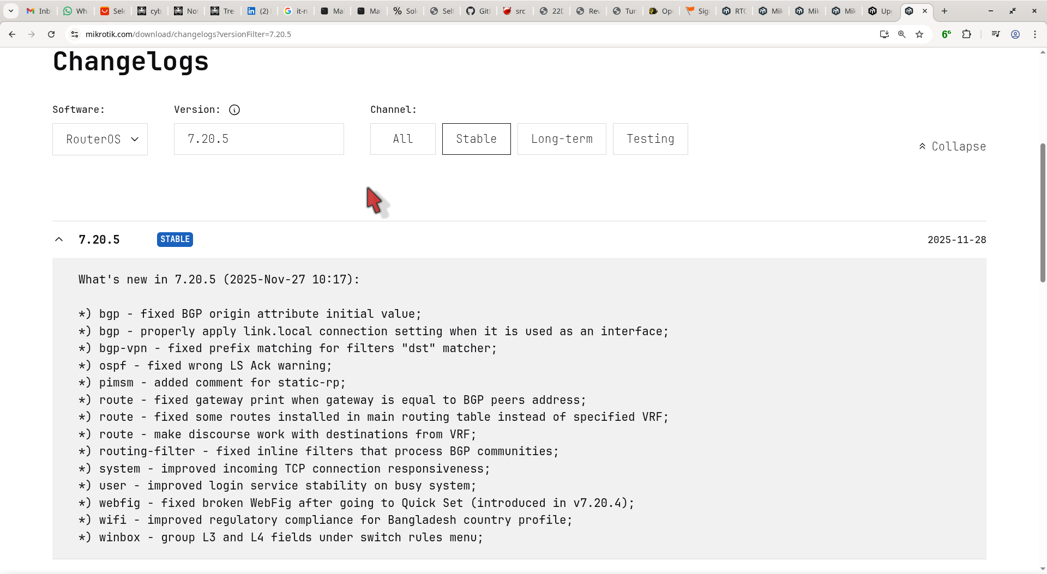The width and height of the screenshot is (1047, 574).
Task: Collapse the 7.20.5 changelog entry chevron
Action: (59, 240)
